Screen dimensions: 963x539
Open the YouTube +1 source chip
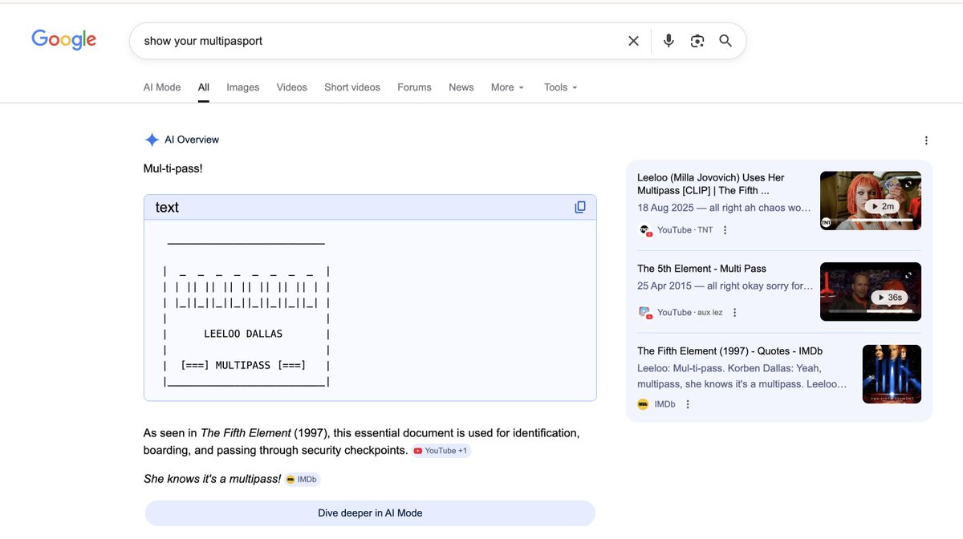(x=441, y=451)
